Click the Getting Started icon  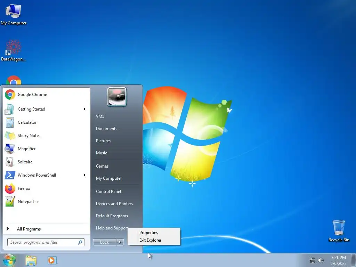[x=9, y=109]
